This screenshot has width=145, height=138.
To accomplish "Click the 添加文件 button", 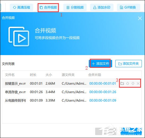I will tap(100, 64).
